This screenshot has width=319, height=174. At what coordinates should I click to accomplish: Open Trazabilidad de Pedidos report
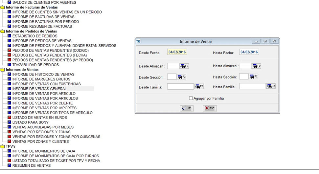[35, 65]
